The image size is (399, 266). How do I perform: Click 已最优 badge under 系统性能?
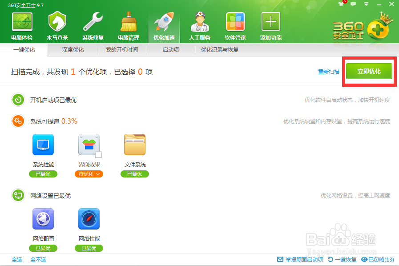click(43, 174)
